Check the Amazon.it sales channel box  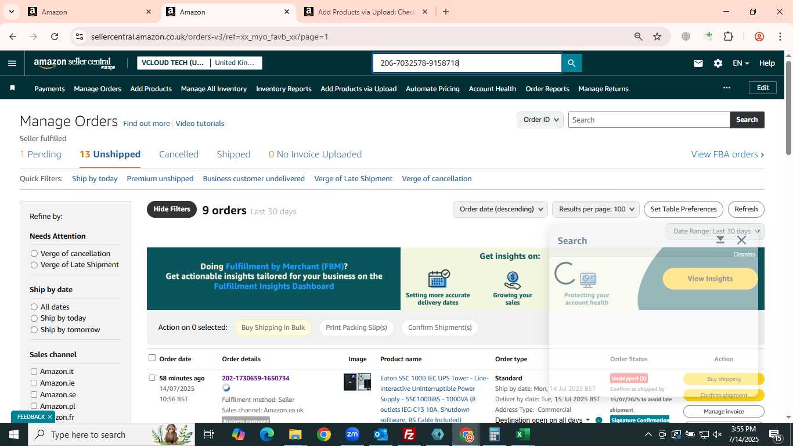pos(34,372)
